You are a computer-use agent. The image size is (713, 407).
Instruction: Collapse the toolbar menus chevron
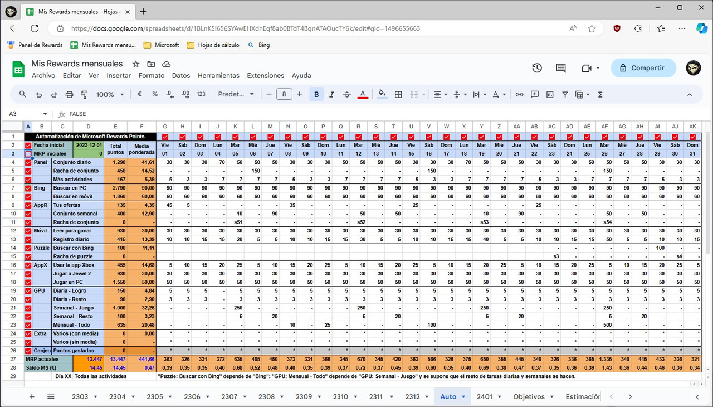(690, 94)
